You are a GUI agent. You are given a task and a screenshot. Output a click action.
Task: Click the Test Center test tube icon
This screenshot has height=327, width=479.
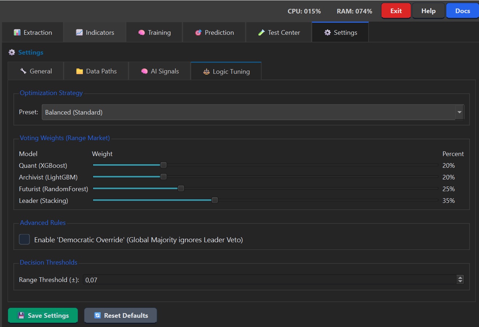point(261,33)
